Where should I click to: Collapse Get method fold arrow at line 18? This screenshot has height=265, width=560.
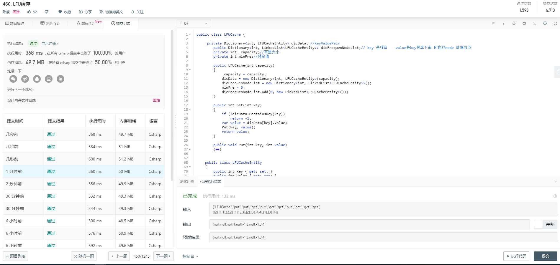tap(190, 110)
